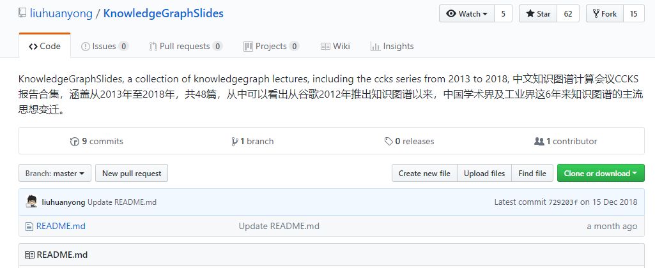Click the tag icon next to 0 releases
This screenshot has height=268, width=655.
389,142
